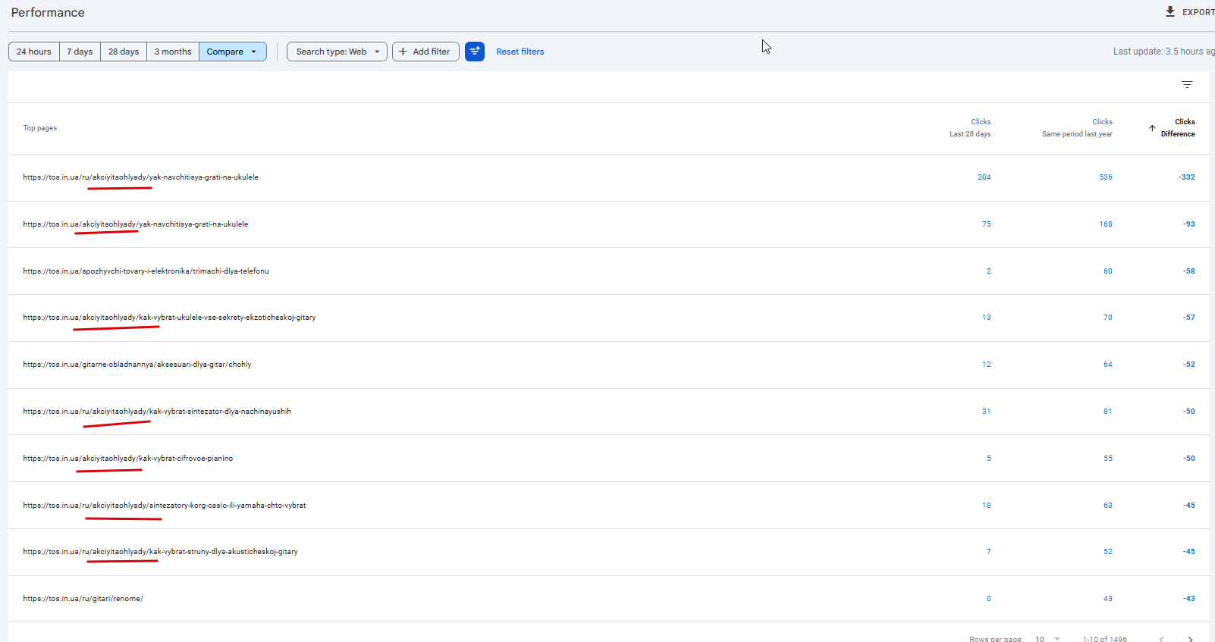Viewport: 1215px width, 642px height.
Task: Open the table filter rows icon
Action: [x=1187, y=84]
